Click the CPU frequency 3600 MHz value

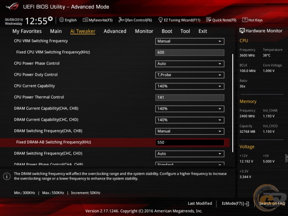247,55
